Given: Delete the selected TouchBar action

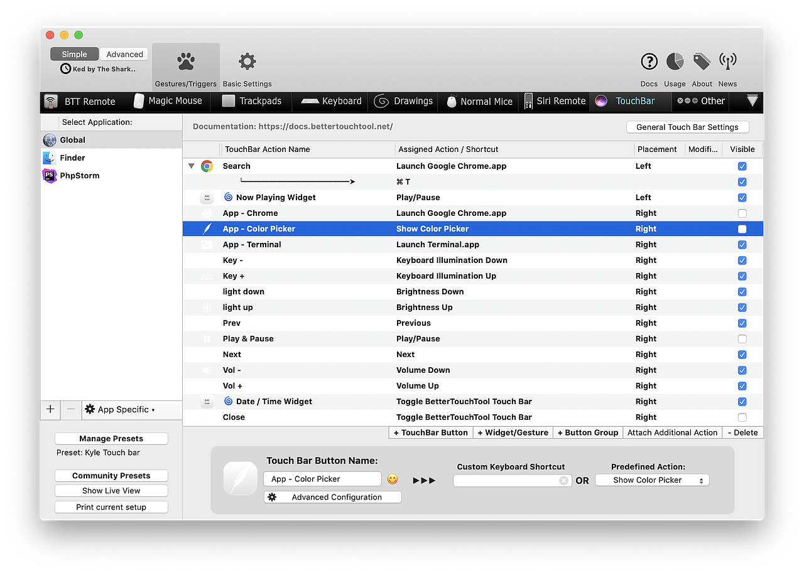Looking at the screenshot, I should click(x=743, y=432).
